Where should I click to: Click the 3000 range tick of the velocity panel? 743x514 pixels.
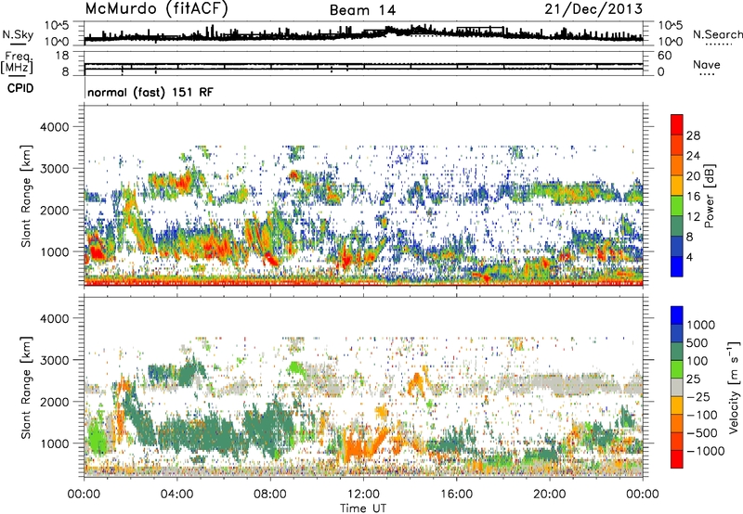54,360
